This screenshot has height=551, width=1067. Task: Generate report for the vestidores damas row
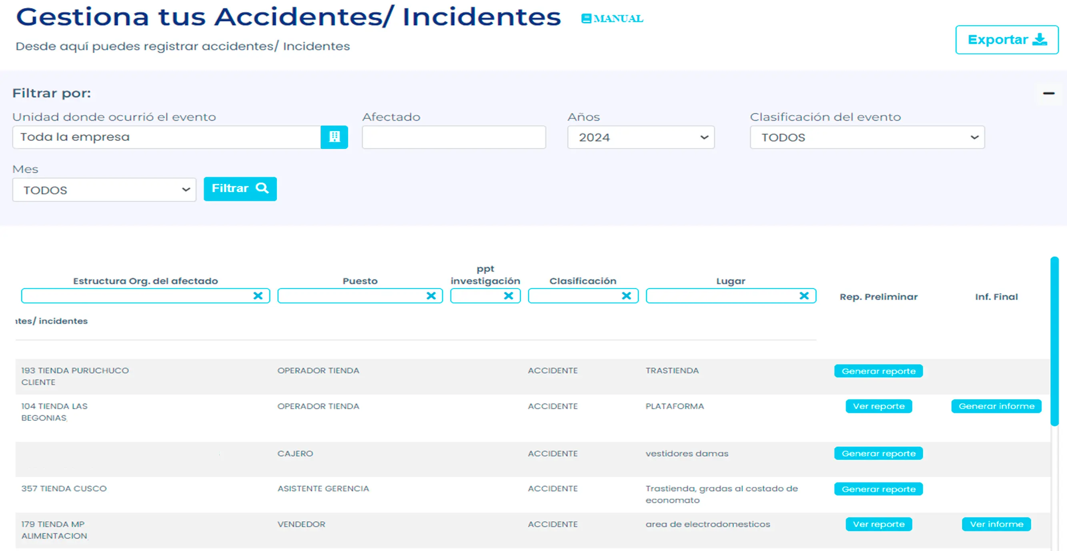pyautogui.click(x=878, y=454)
